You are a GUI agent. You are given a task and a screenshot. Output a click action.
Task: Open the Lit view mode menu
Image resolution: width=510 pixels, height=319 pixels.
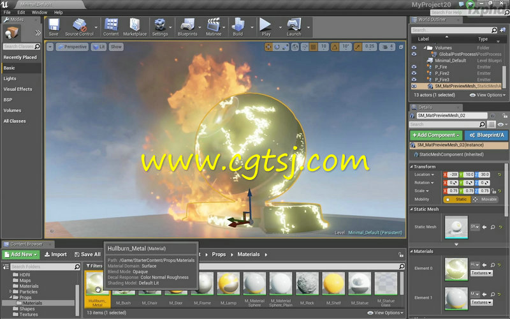[99, 47]
